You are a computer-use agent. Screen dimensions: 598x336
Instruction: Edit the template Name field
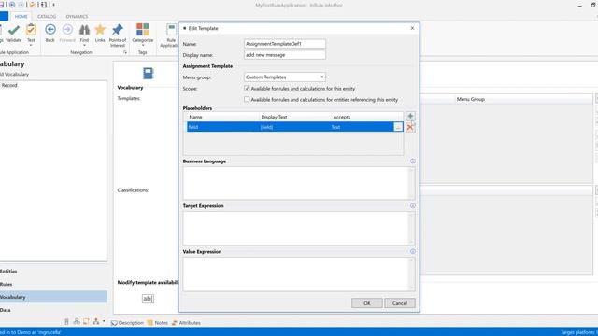(x=284, y=44)
